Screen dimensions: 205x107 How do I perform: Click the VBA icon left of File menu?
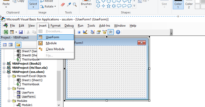[5, 25]
